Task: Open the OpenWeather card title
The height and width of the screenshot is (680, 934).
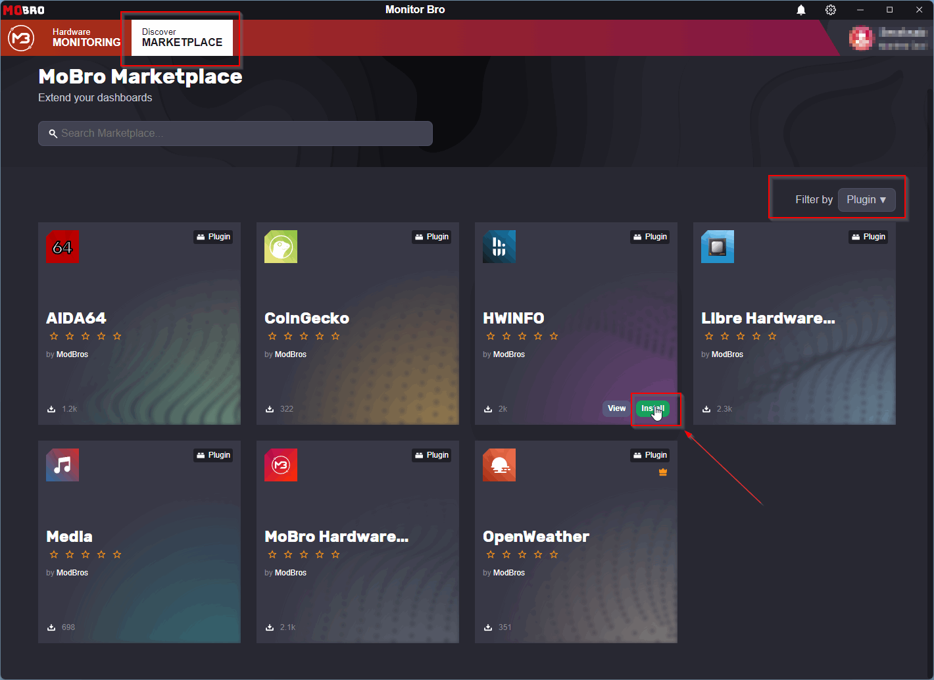Action: [536, 537]
